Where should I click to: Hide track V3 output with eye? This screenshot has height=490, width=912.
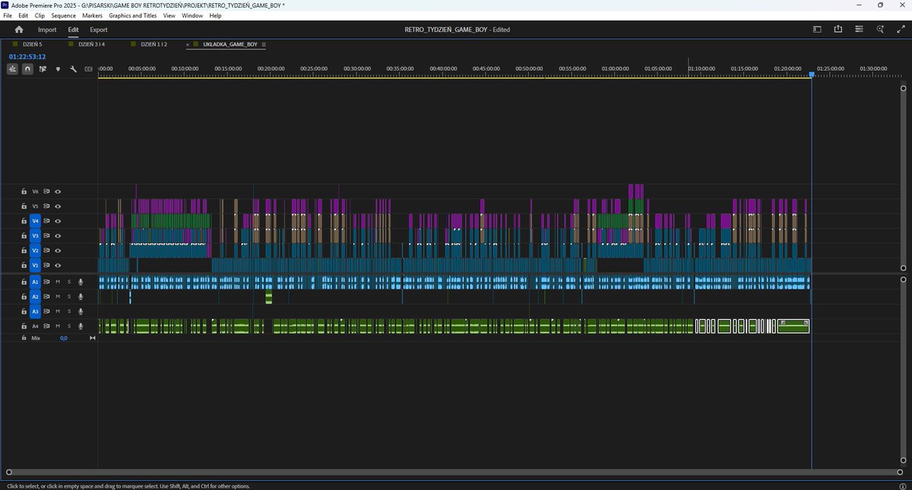(x=58, y=236)
